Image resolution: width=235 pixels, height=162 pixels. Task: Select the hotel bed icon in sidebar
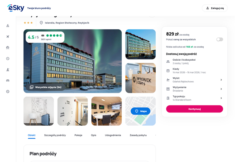point(8,81)
